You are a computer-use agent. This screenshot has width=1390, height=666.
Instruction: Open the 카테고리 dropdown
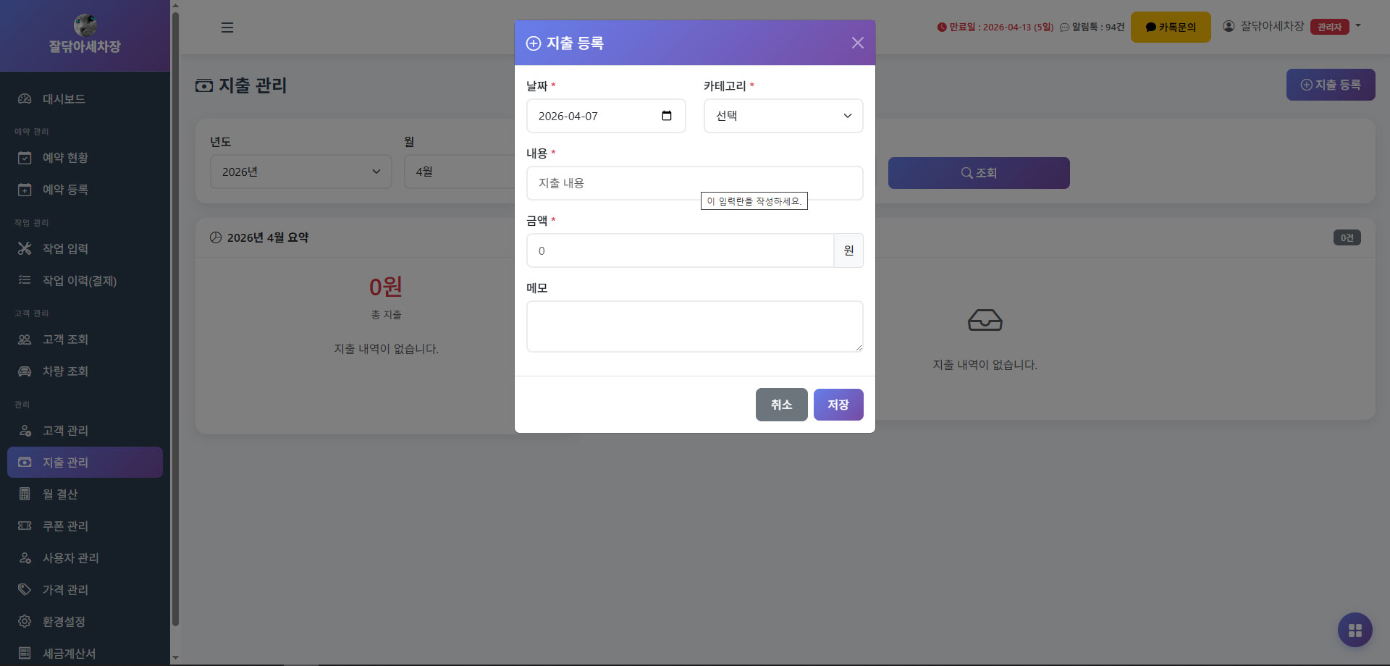783,116
